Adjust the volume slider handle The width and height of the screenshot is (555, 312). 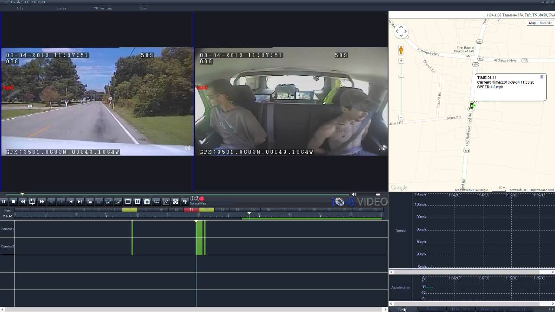click(x=378, y=195)
